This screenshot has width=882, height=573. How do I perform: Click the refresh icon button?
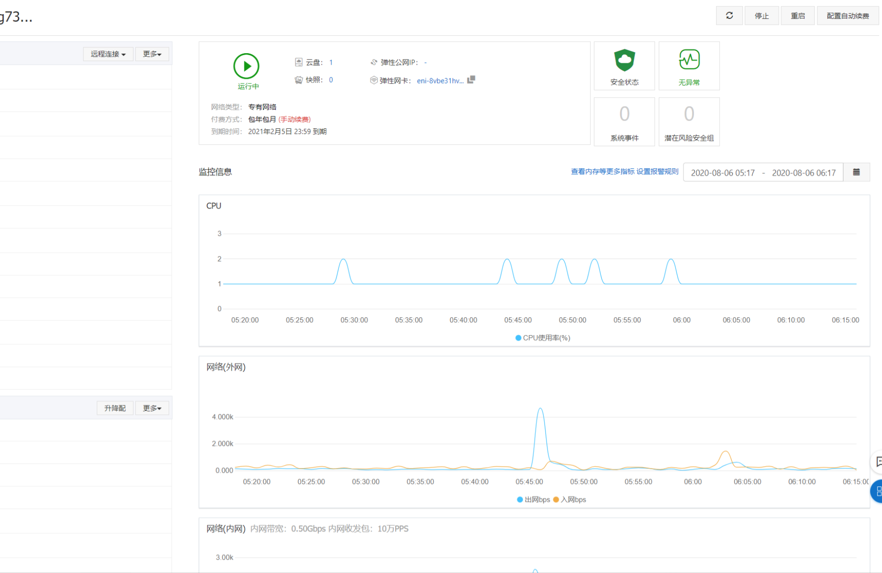coord(729,16)
